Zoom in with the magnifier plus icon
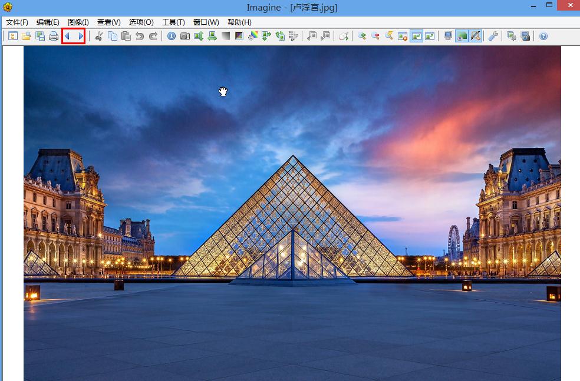The height and width of the screenshot is (381, 580). click(362, 36)
